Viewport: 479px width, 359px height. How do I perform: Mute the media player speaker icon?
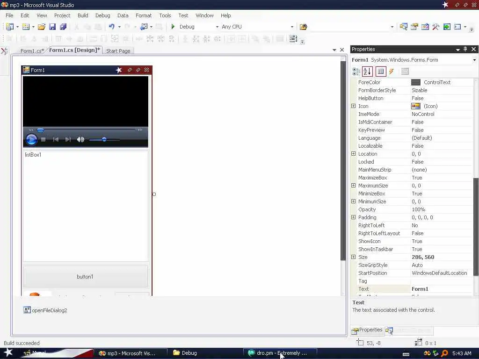click(x=80, y=139)
